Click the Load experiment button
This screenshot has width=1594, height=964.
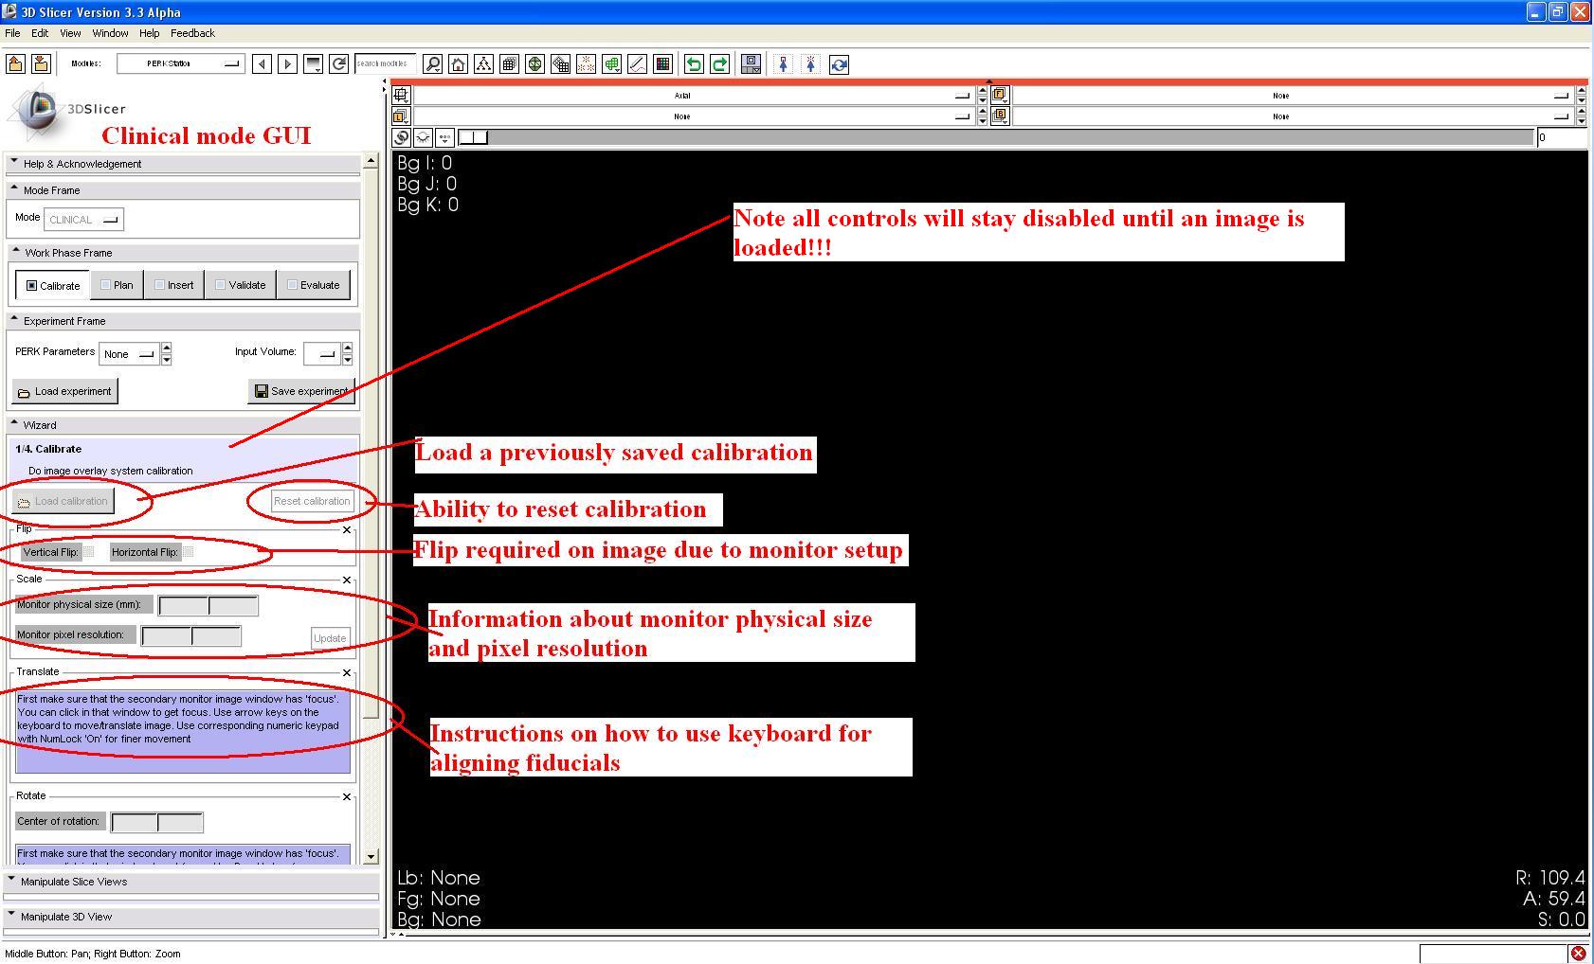tap(65, 391)
